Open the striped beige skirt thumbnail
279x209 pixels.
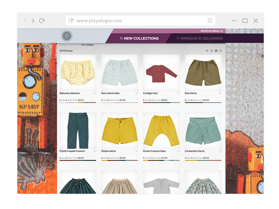coord(120,182)
